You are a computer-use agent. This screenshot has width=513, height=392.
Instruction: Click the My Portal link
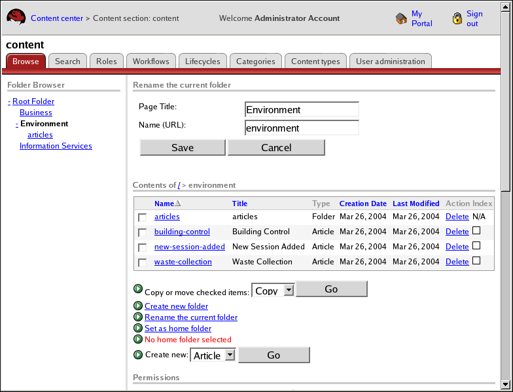[421, 18]
